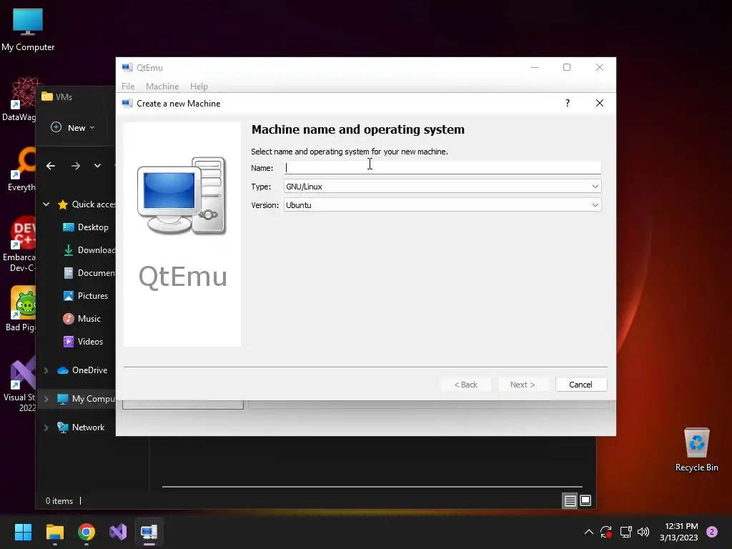Select Network in Explorer sidebar

pyautogui.click(x=81, y=427)
